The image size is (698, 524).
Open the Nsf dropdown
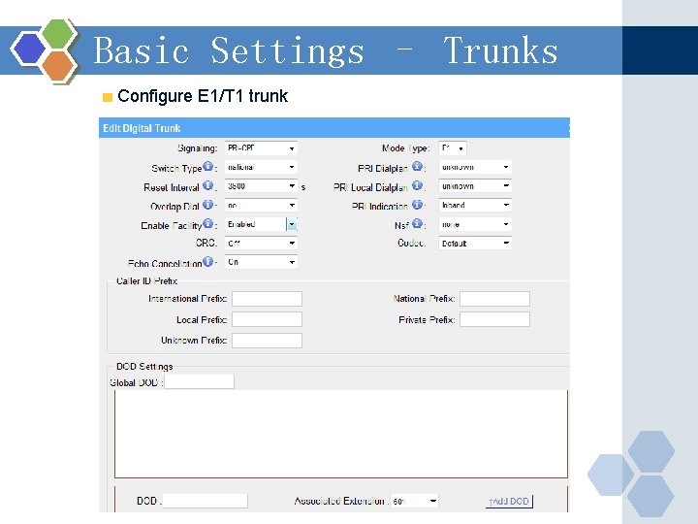coord(475,224)
